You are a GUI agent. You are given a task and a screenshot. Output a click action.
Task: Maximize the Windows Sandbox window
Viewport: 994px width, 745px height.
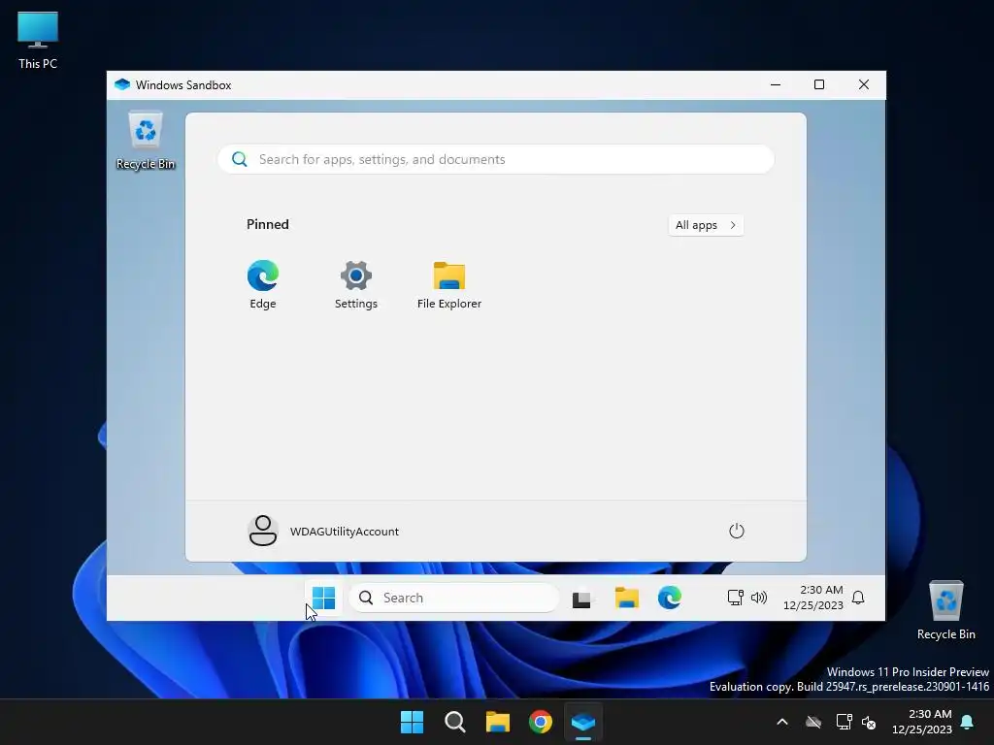[819, 85]
